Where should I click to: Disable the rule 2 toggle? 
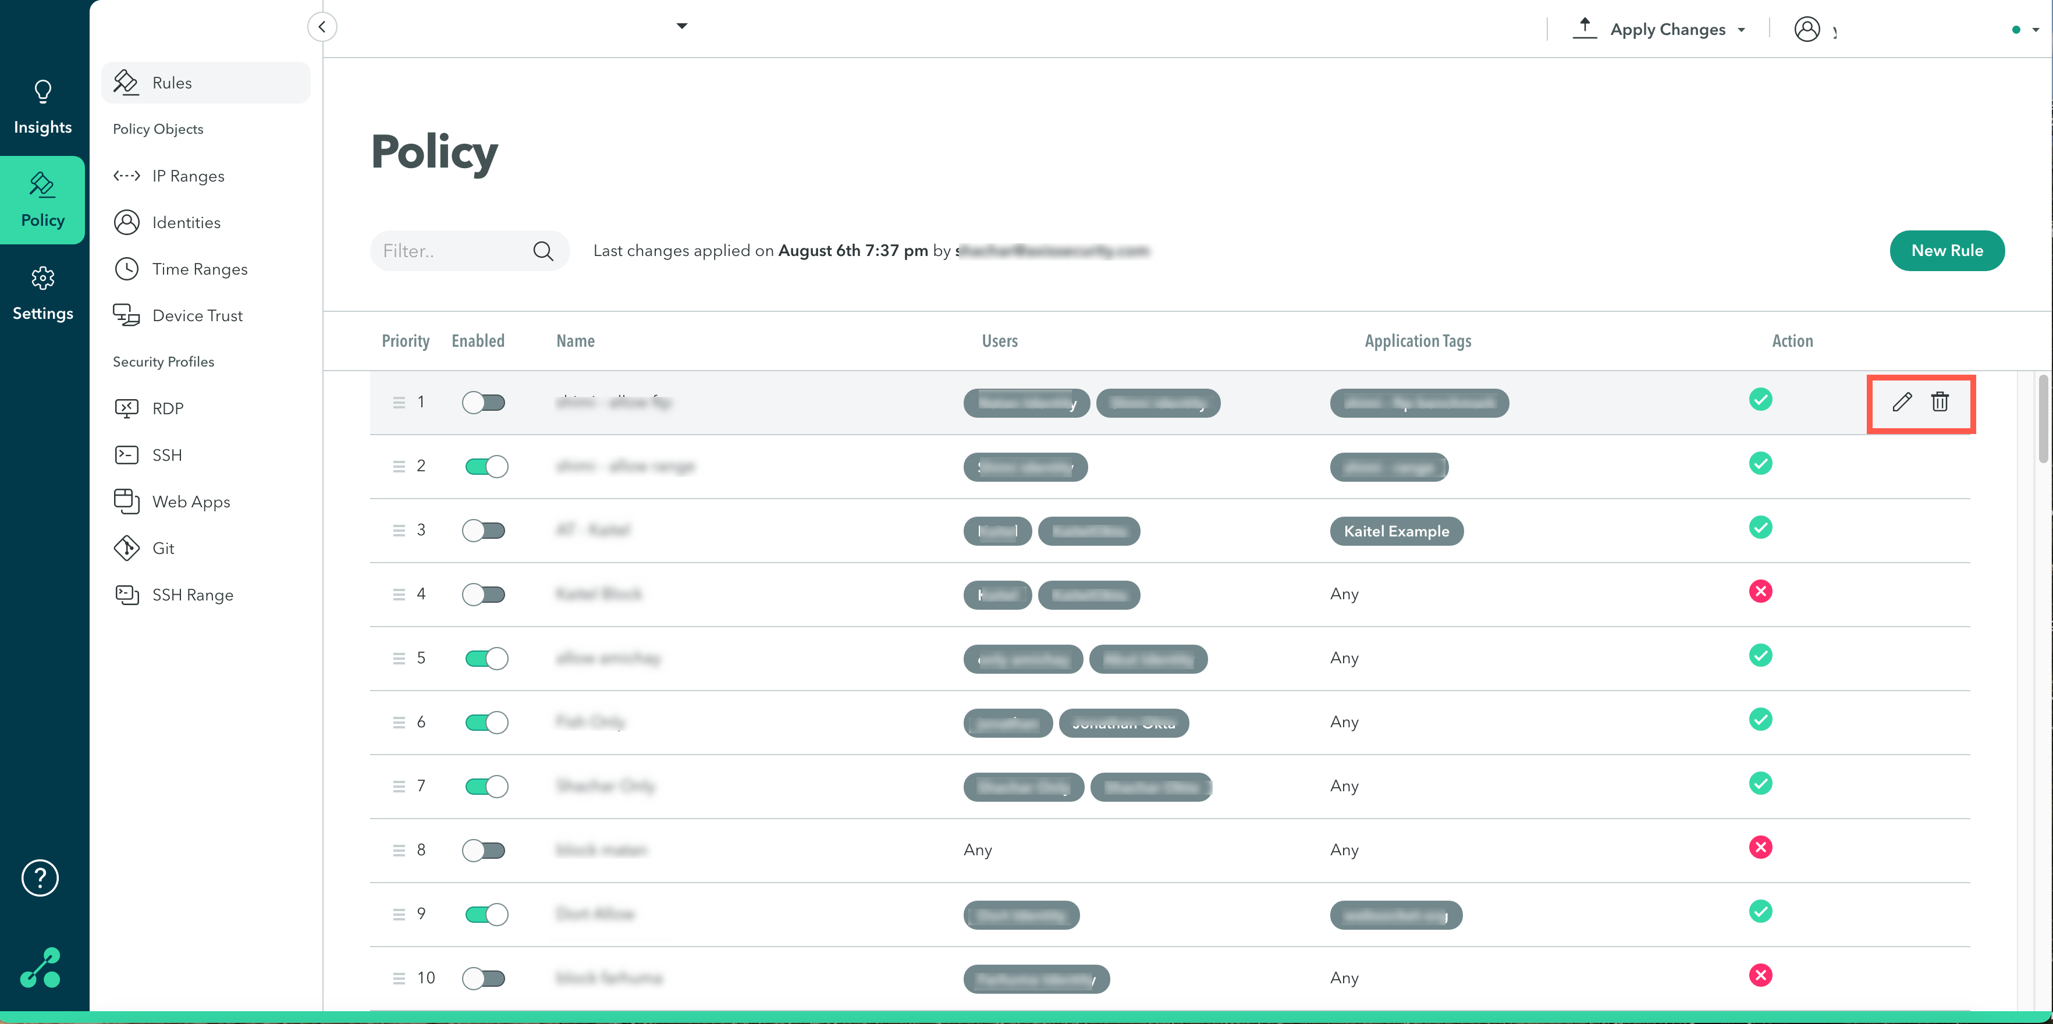click(x=486, y=466)
